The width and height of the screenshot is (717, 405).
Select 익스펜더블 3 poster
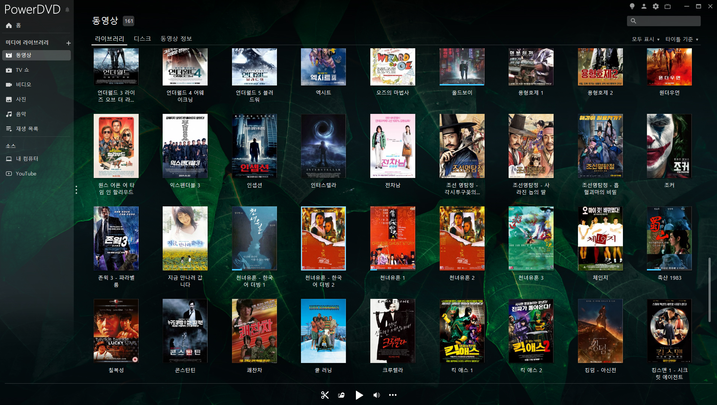(185, 146)
